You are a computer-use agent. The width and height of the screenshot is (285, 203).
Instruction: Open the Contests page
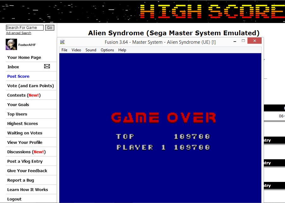(16, 95)
